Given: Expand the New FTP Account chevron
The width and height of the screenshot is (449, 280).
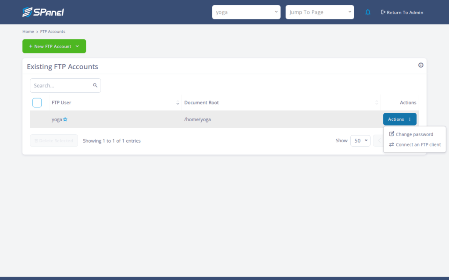Looking at the screenshot, I should (x=77, y=46).
